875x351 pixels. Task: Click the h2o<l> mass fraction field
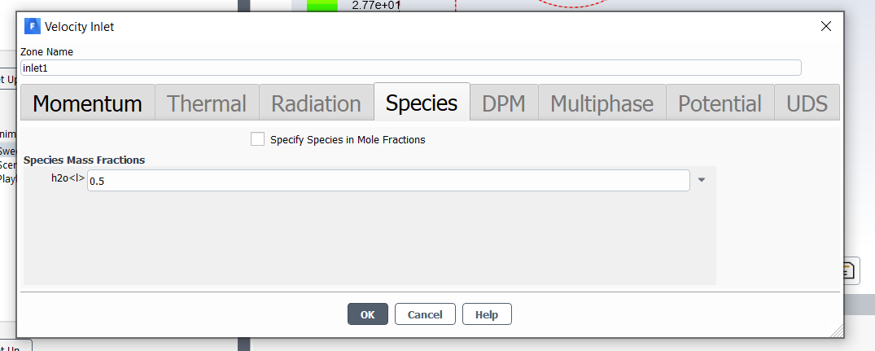click(388, 181)
